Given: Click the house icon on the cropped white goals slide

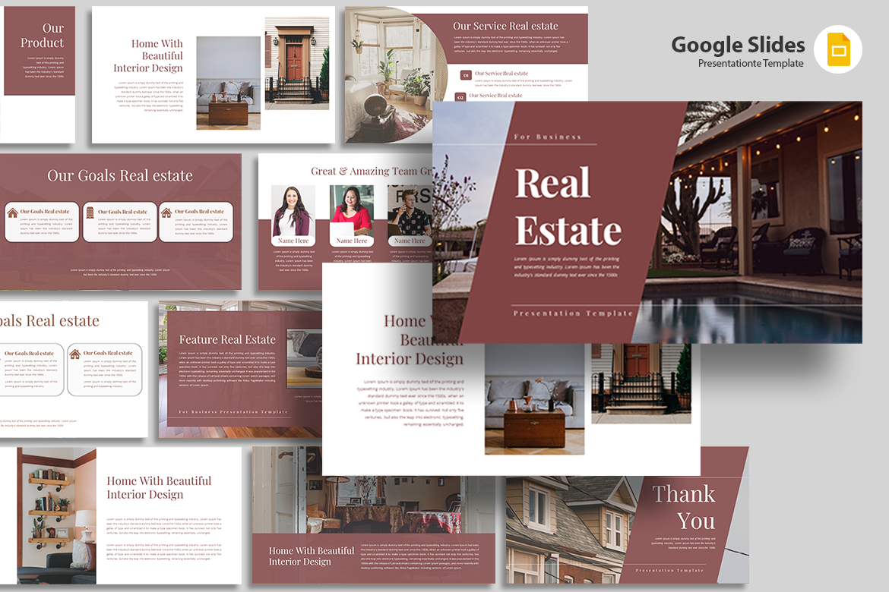Looking at the screenshot, I should (x=74, y=354).
